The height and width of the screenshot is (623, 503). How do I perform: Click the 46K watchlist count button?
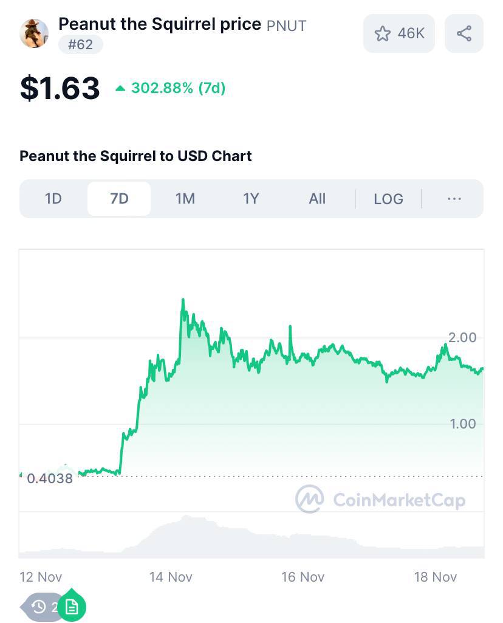click(x=399, y=33)
